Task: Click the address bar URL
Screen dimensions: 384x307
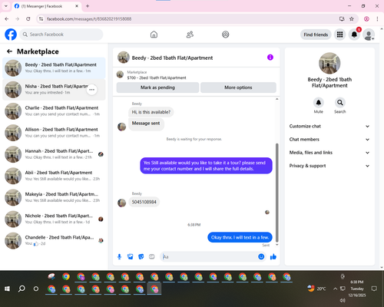Action: click(x=89, y=19)
